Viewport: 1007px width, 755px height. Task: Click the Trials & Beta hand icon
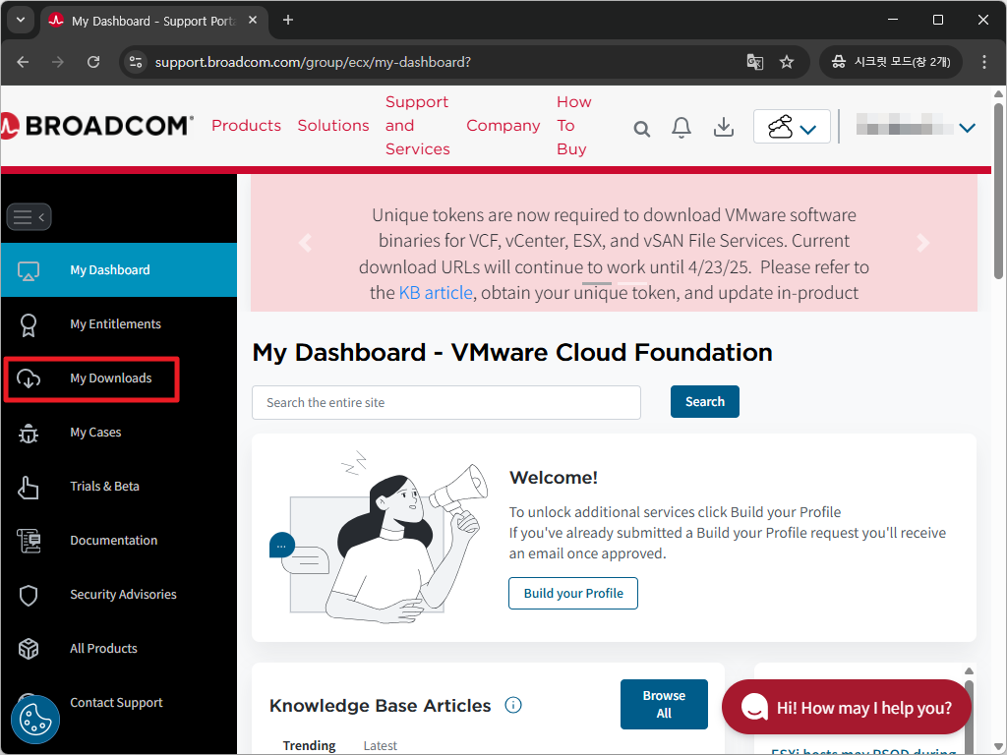[29, 488]
